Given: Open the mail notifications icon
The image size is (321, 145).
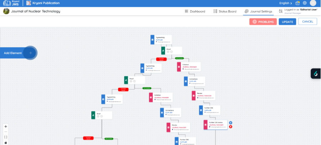Looking at the screenshot, I should pos(298,3).
